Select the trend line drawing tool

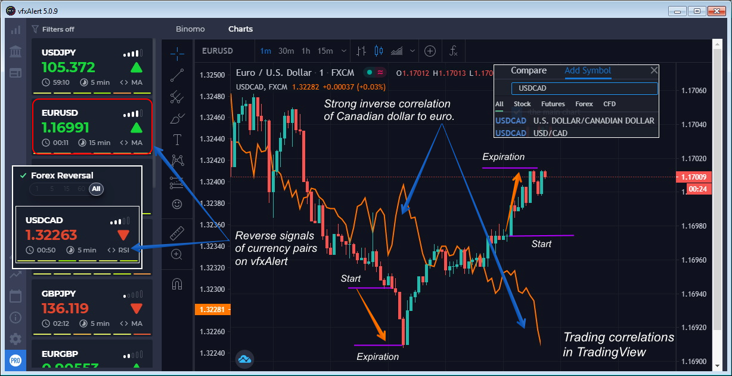177,75
